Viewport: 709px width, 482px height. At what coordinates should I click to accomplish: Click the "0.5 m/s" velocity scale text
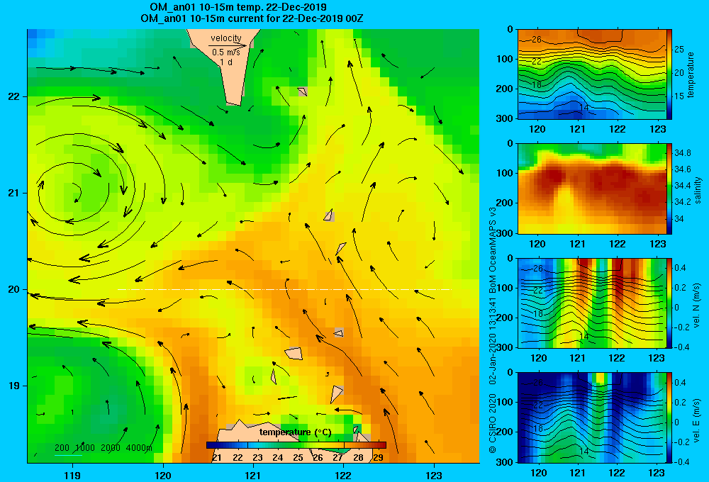226,52
